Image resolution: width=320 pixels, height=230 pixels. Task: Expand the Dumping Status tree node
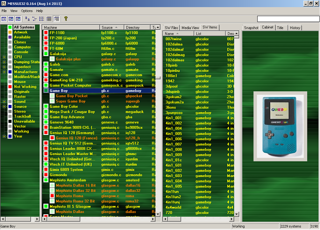point(4,62)
